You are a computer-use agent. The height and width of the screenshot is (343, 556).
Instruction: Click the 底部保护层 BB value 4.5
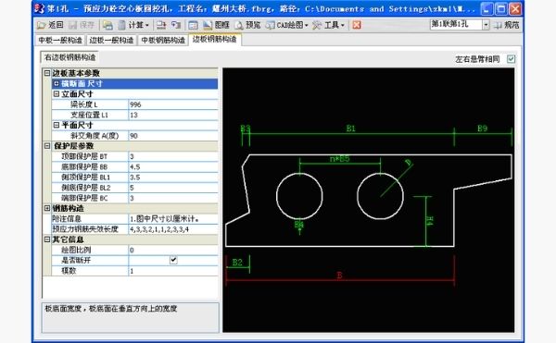[173, 167]
